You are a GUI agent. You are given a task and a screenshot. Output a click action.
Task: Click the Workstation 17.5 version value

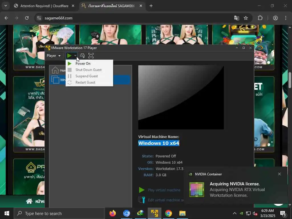169,169
